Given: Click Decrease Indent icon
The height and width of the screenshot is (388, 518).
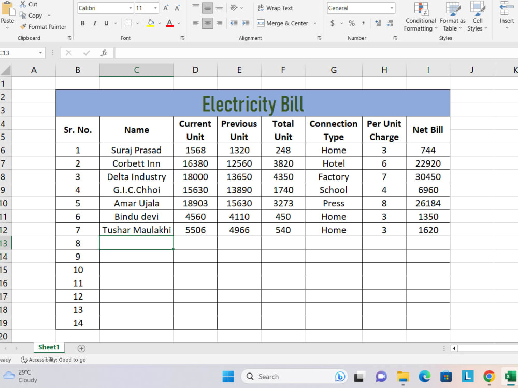Looking at the screenshot, I should click(x=234, y=23).
